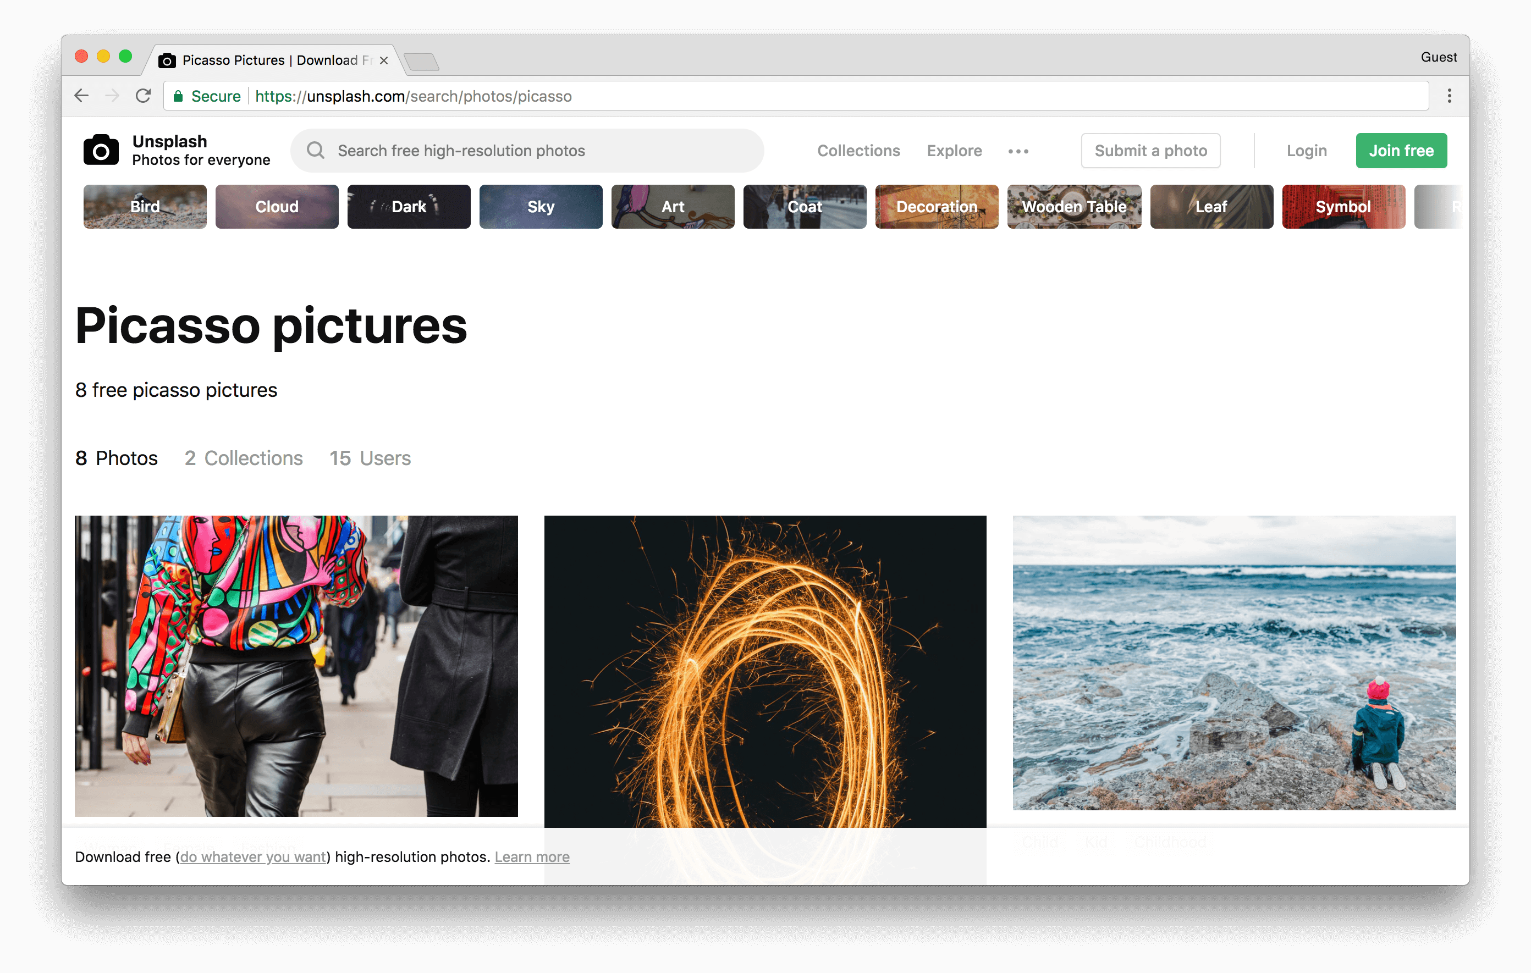Select the Art category tile
Image resolution: width=1531 pixels, height=973 pixels.
coord(673,207)
